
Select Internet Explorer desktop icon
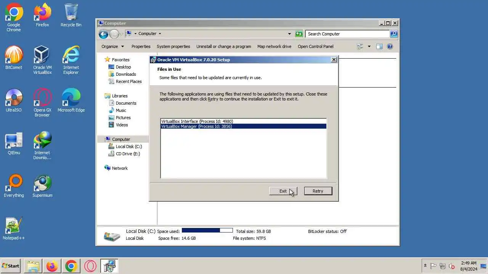[71, 60]
